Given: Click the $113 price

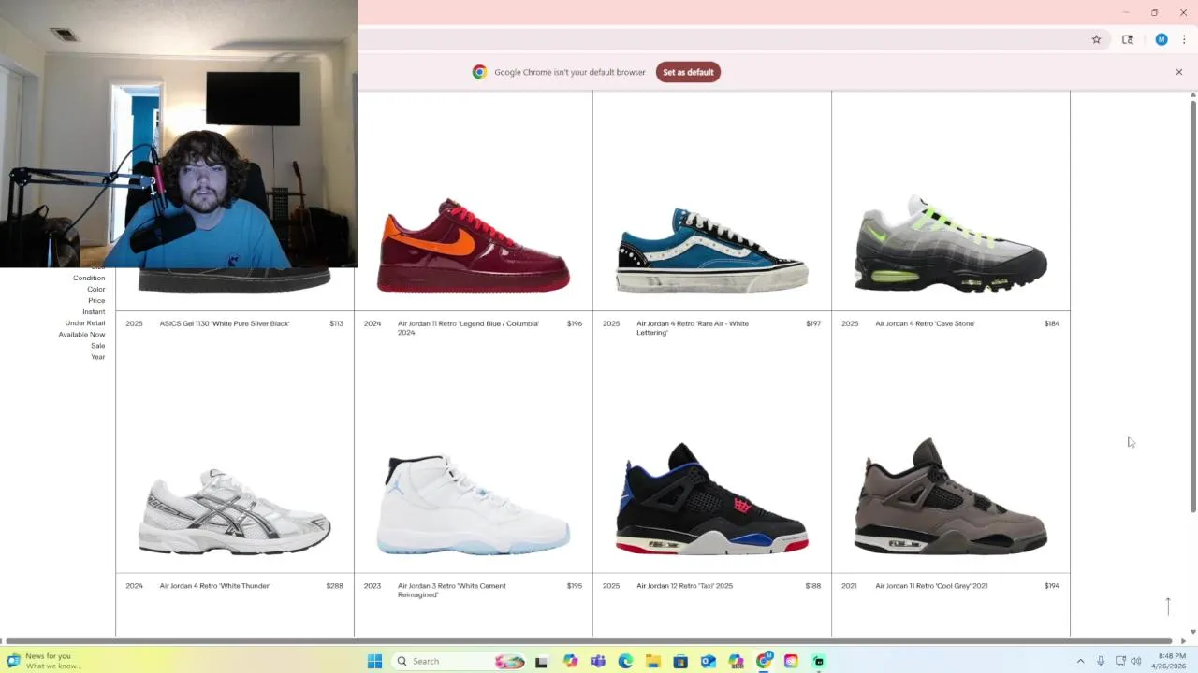Looking at the screenshot, I should click(336, 323).
